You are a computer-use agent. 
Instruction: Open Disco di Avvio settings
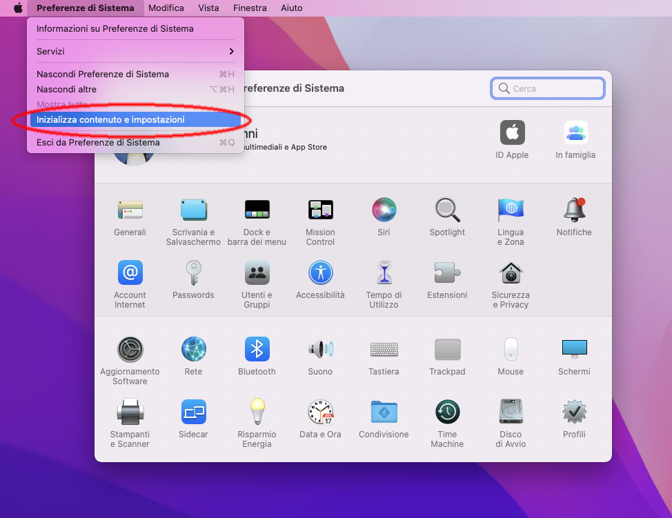(511, 412)
